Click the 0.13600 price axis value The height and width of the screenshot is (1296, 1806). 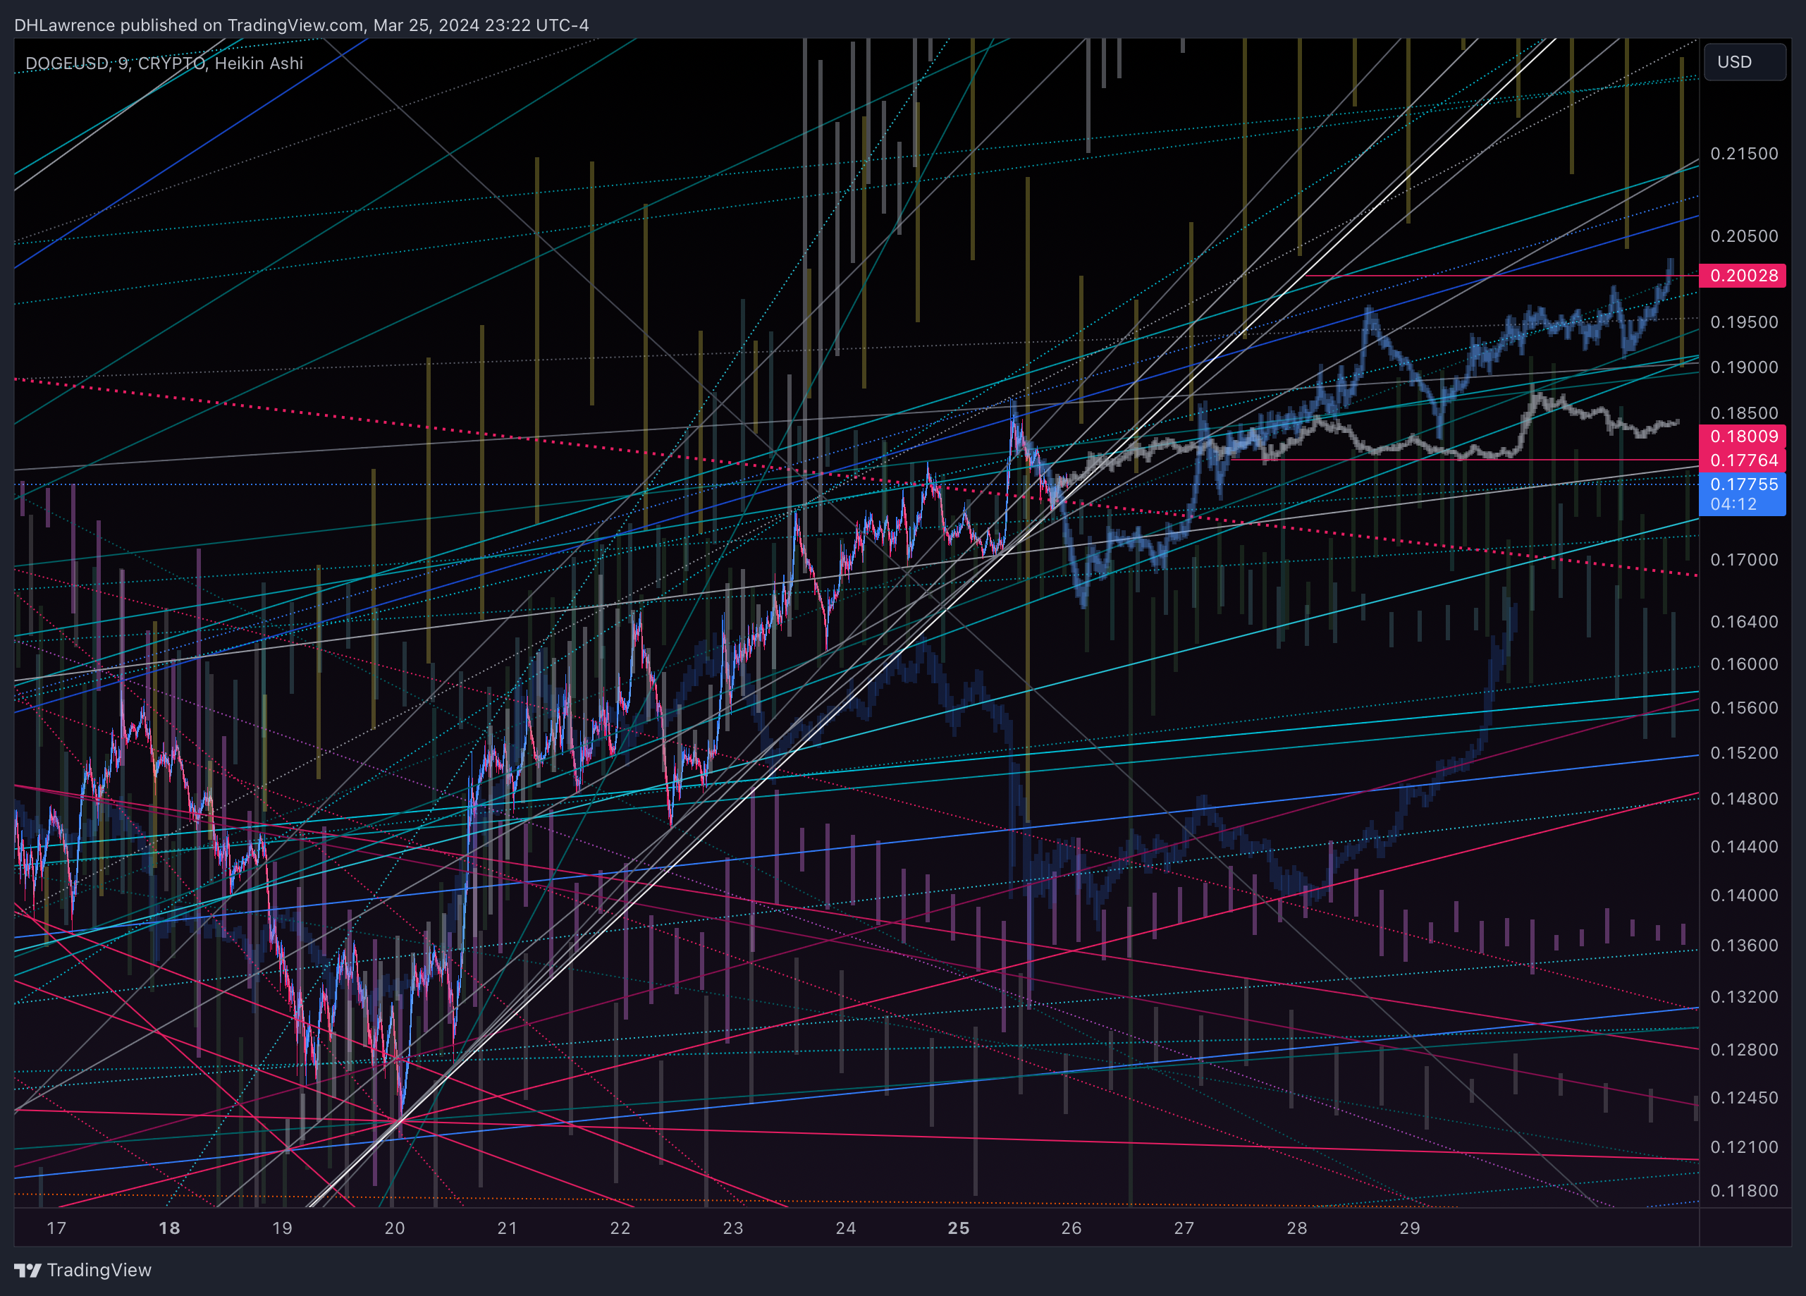coord(1744,946)
